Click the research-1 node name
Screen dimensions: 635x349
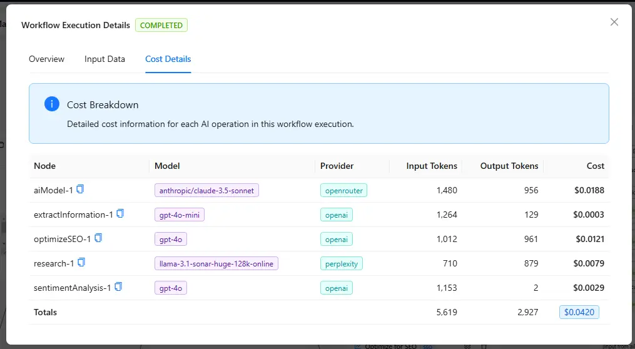[x=54, y=263]
